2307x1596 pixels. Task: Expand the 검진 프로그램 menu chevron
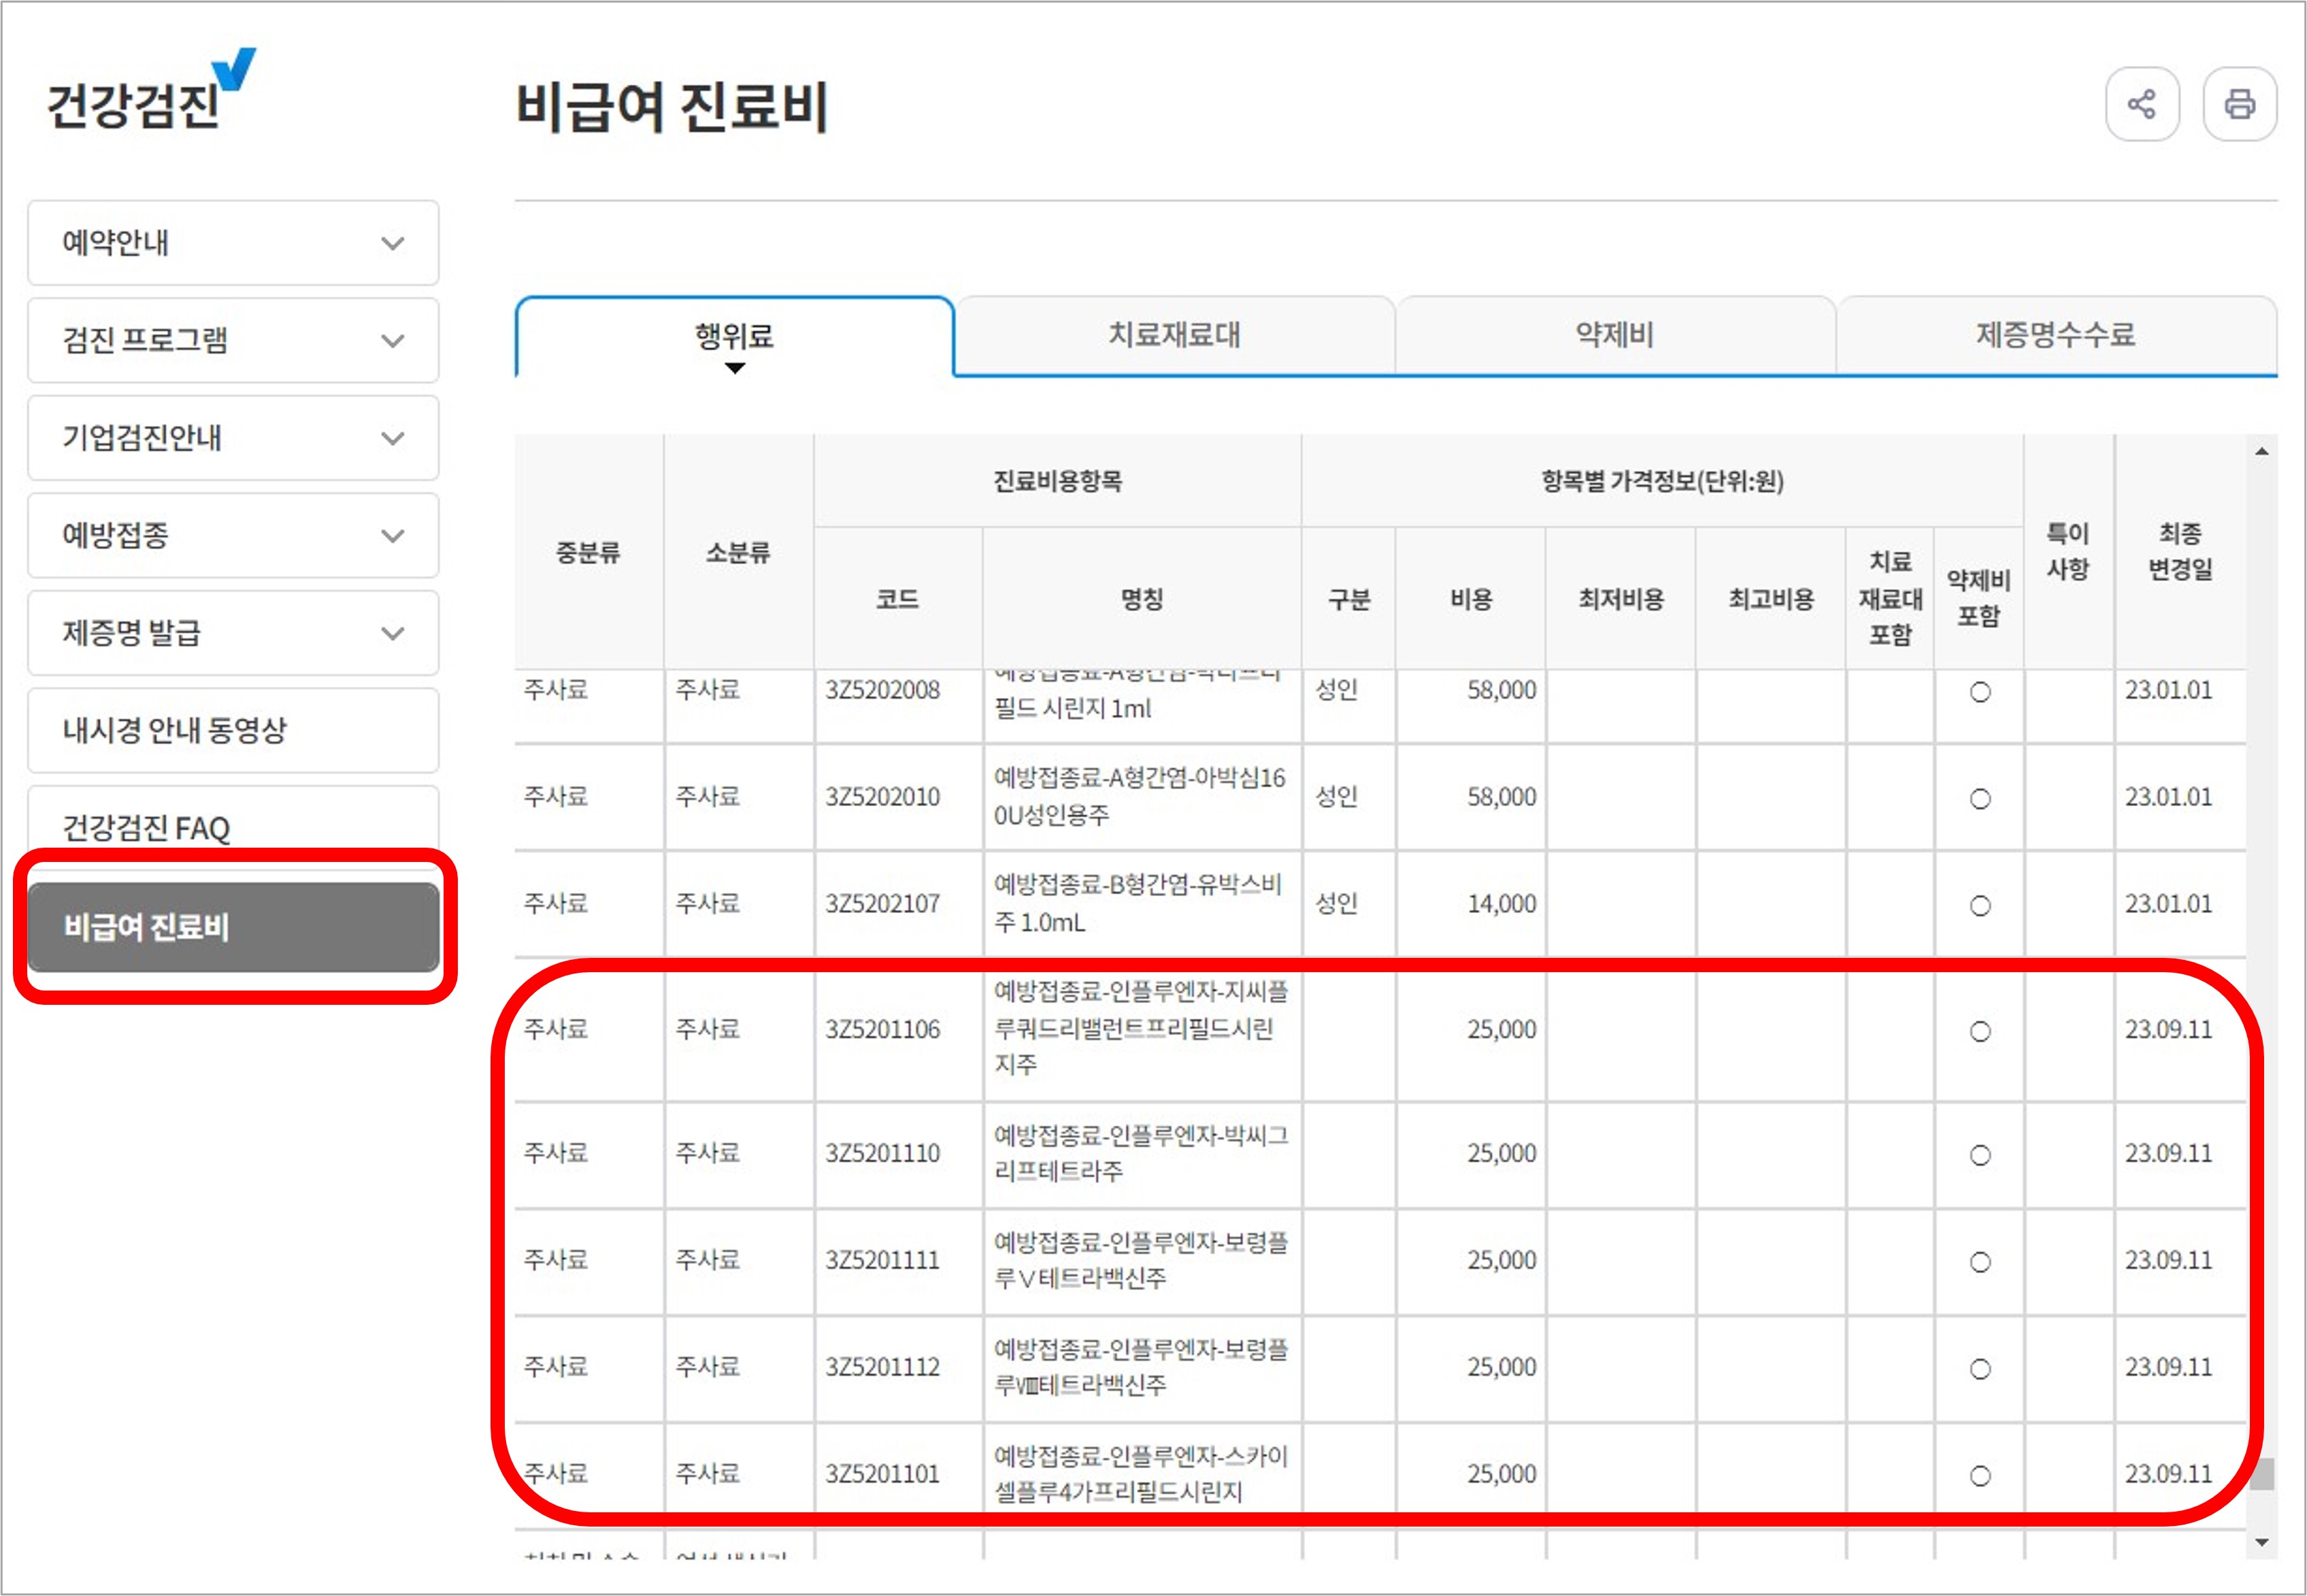click(x=393, y=341)
